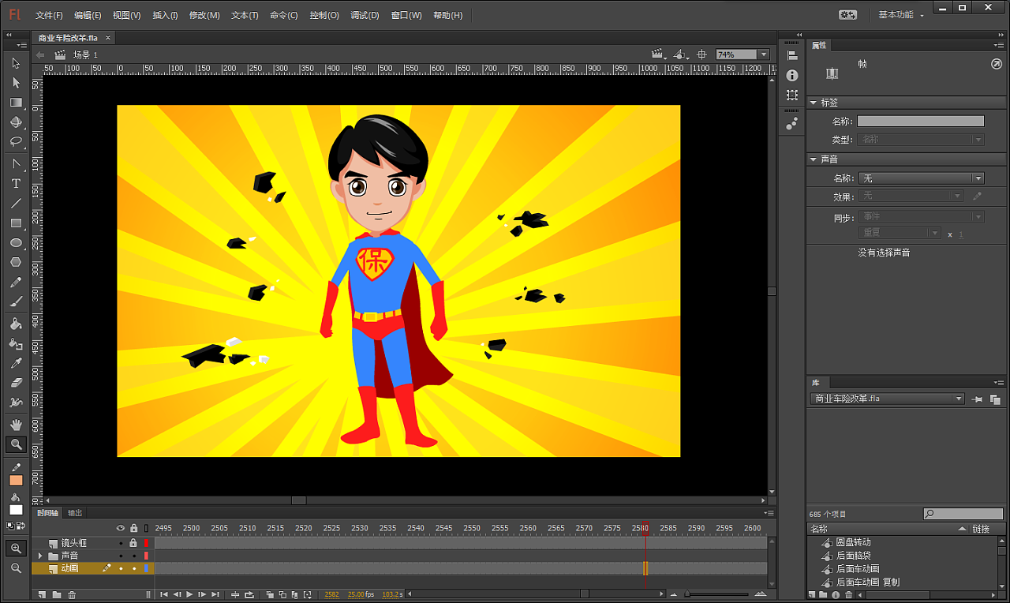
Task: Open the Tools panel options menu
Action: [21, 46]
